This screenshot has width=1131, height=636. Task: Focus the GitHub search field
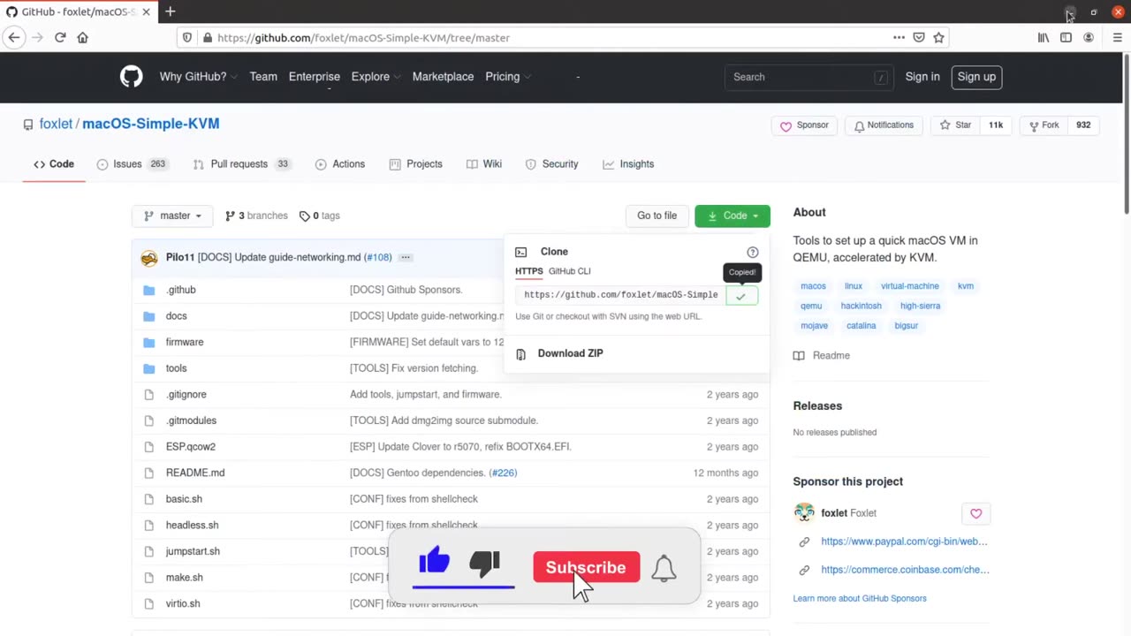pyautogui.click(x=809, y=77)
